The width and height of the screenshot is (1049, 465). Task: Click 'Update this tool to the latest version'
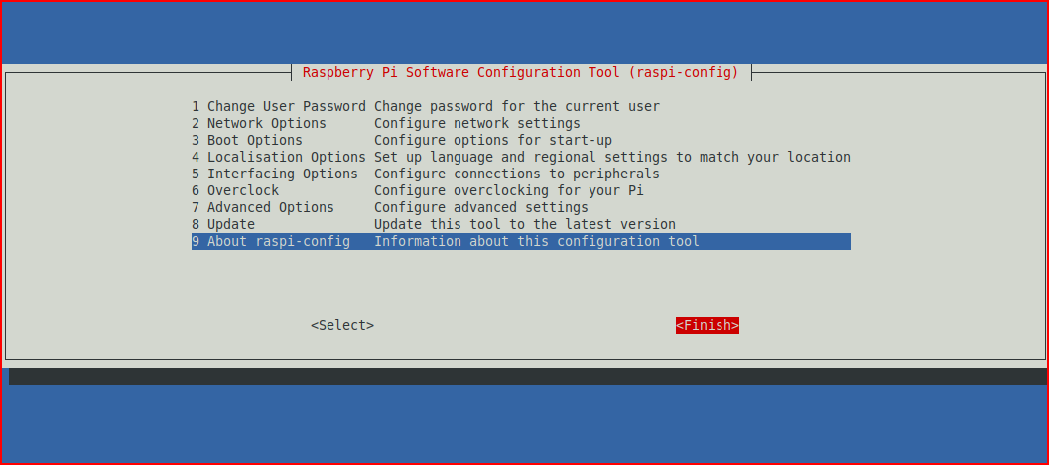coord(524,224)
